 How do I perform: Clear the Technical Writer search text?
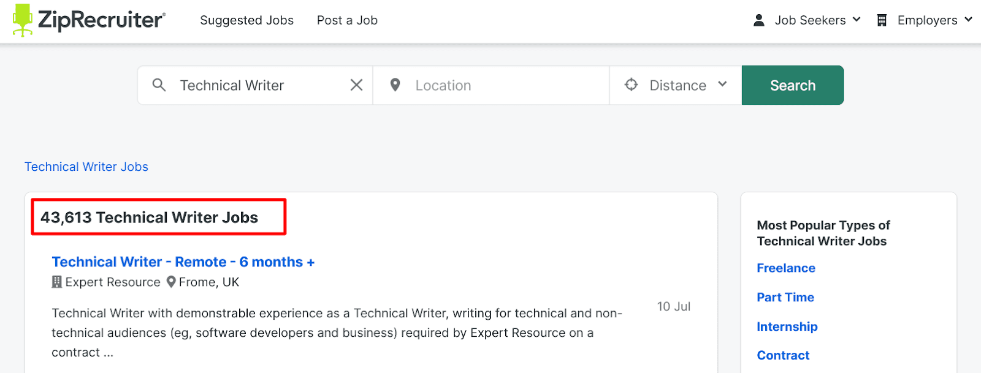(x=356, y=85)
